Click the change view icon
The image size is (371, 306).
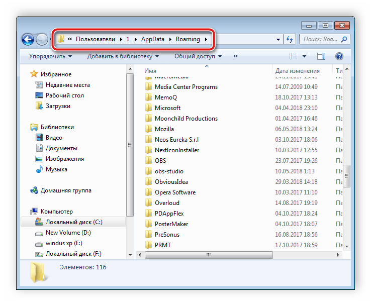point(294,56)
